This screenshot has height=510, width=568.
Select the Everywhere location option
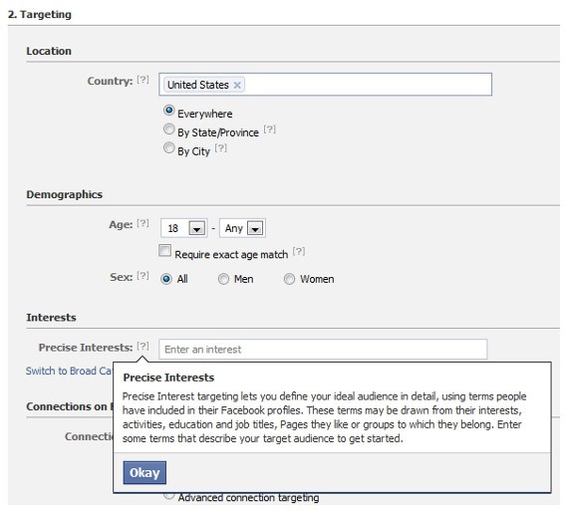click(x=168, y=111)
